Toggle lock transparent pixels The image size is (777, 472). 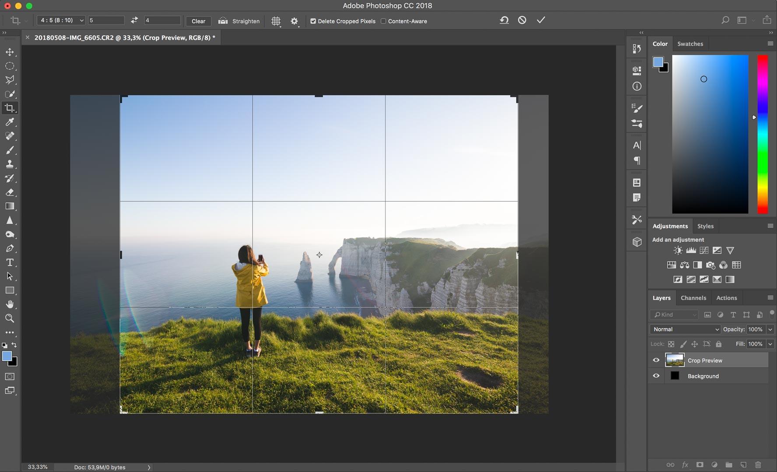pyautogui.click(x=671, y=344)
